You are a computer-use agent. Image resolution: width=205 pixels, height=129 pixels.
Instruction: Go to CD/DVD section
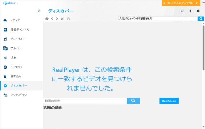point(16,67)
